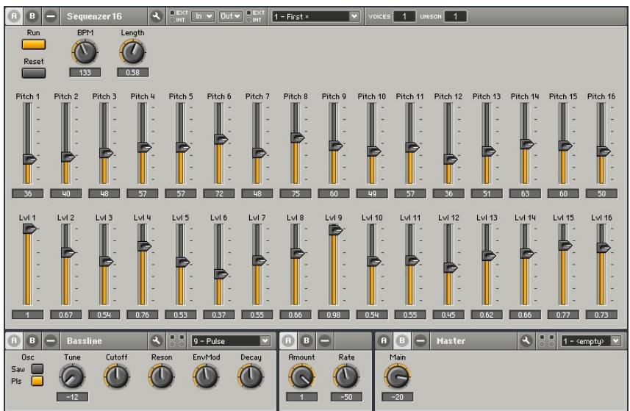Click the Pitch 16 fader handle
630x411 pixels.
click(x=603, y=151)
